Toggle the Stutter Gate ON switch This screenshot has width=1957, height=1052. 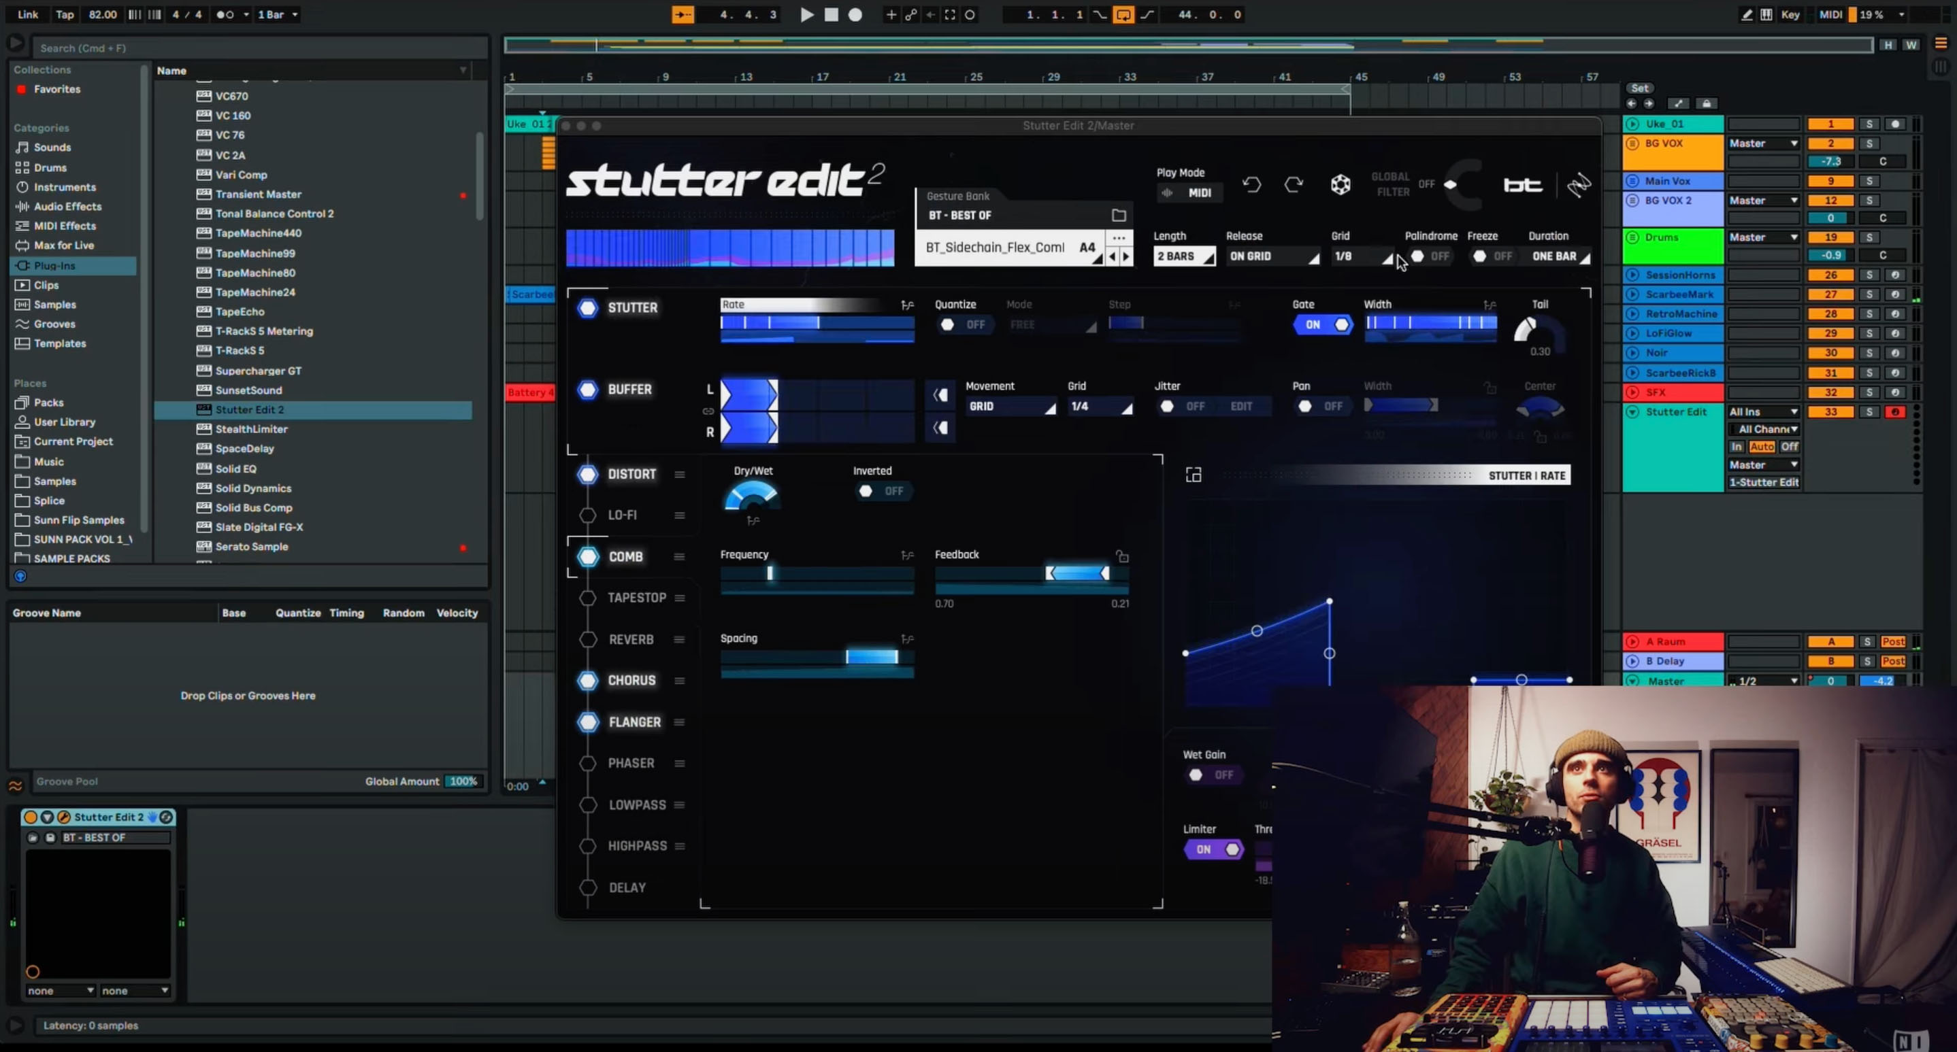[1323, 325]
